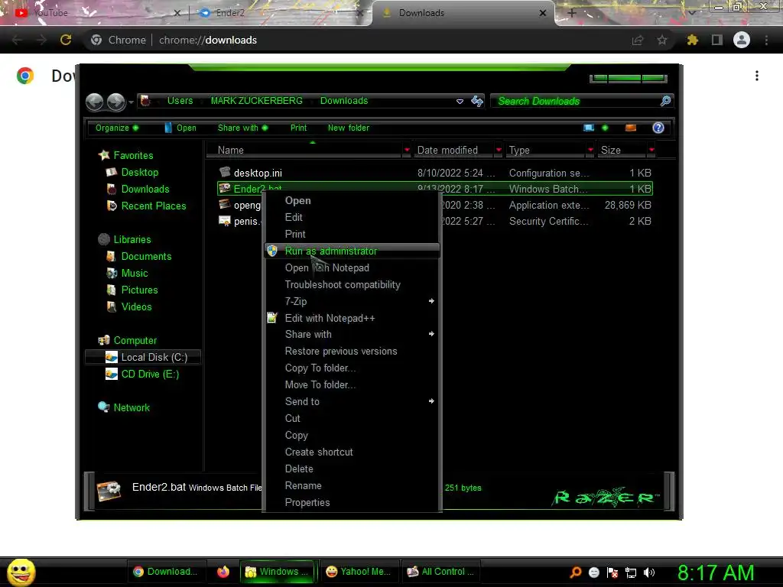This screenshot has height=587, width=783.
Task: Choose Run as administrator in context menu
Action: click(352, 251)
